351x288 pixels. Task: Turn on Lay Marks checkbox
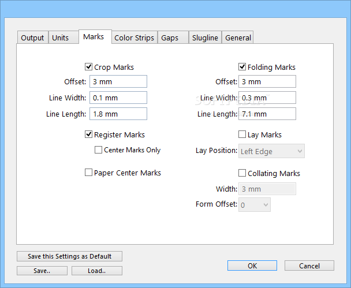(242, 134)
